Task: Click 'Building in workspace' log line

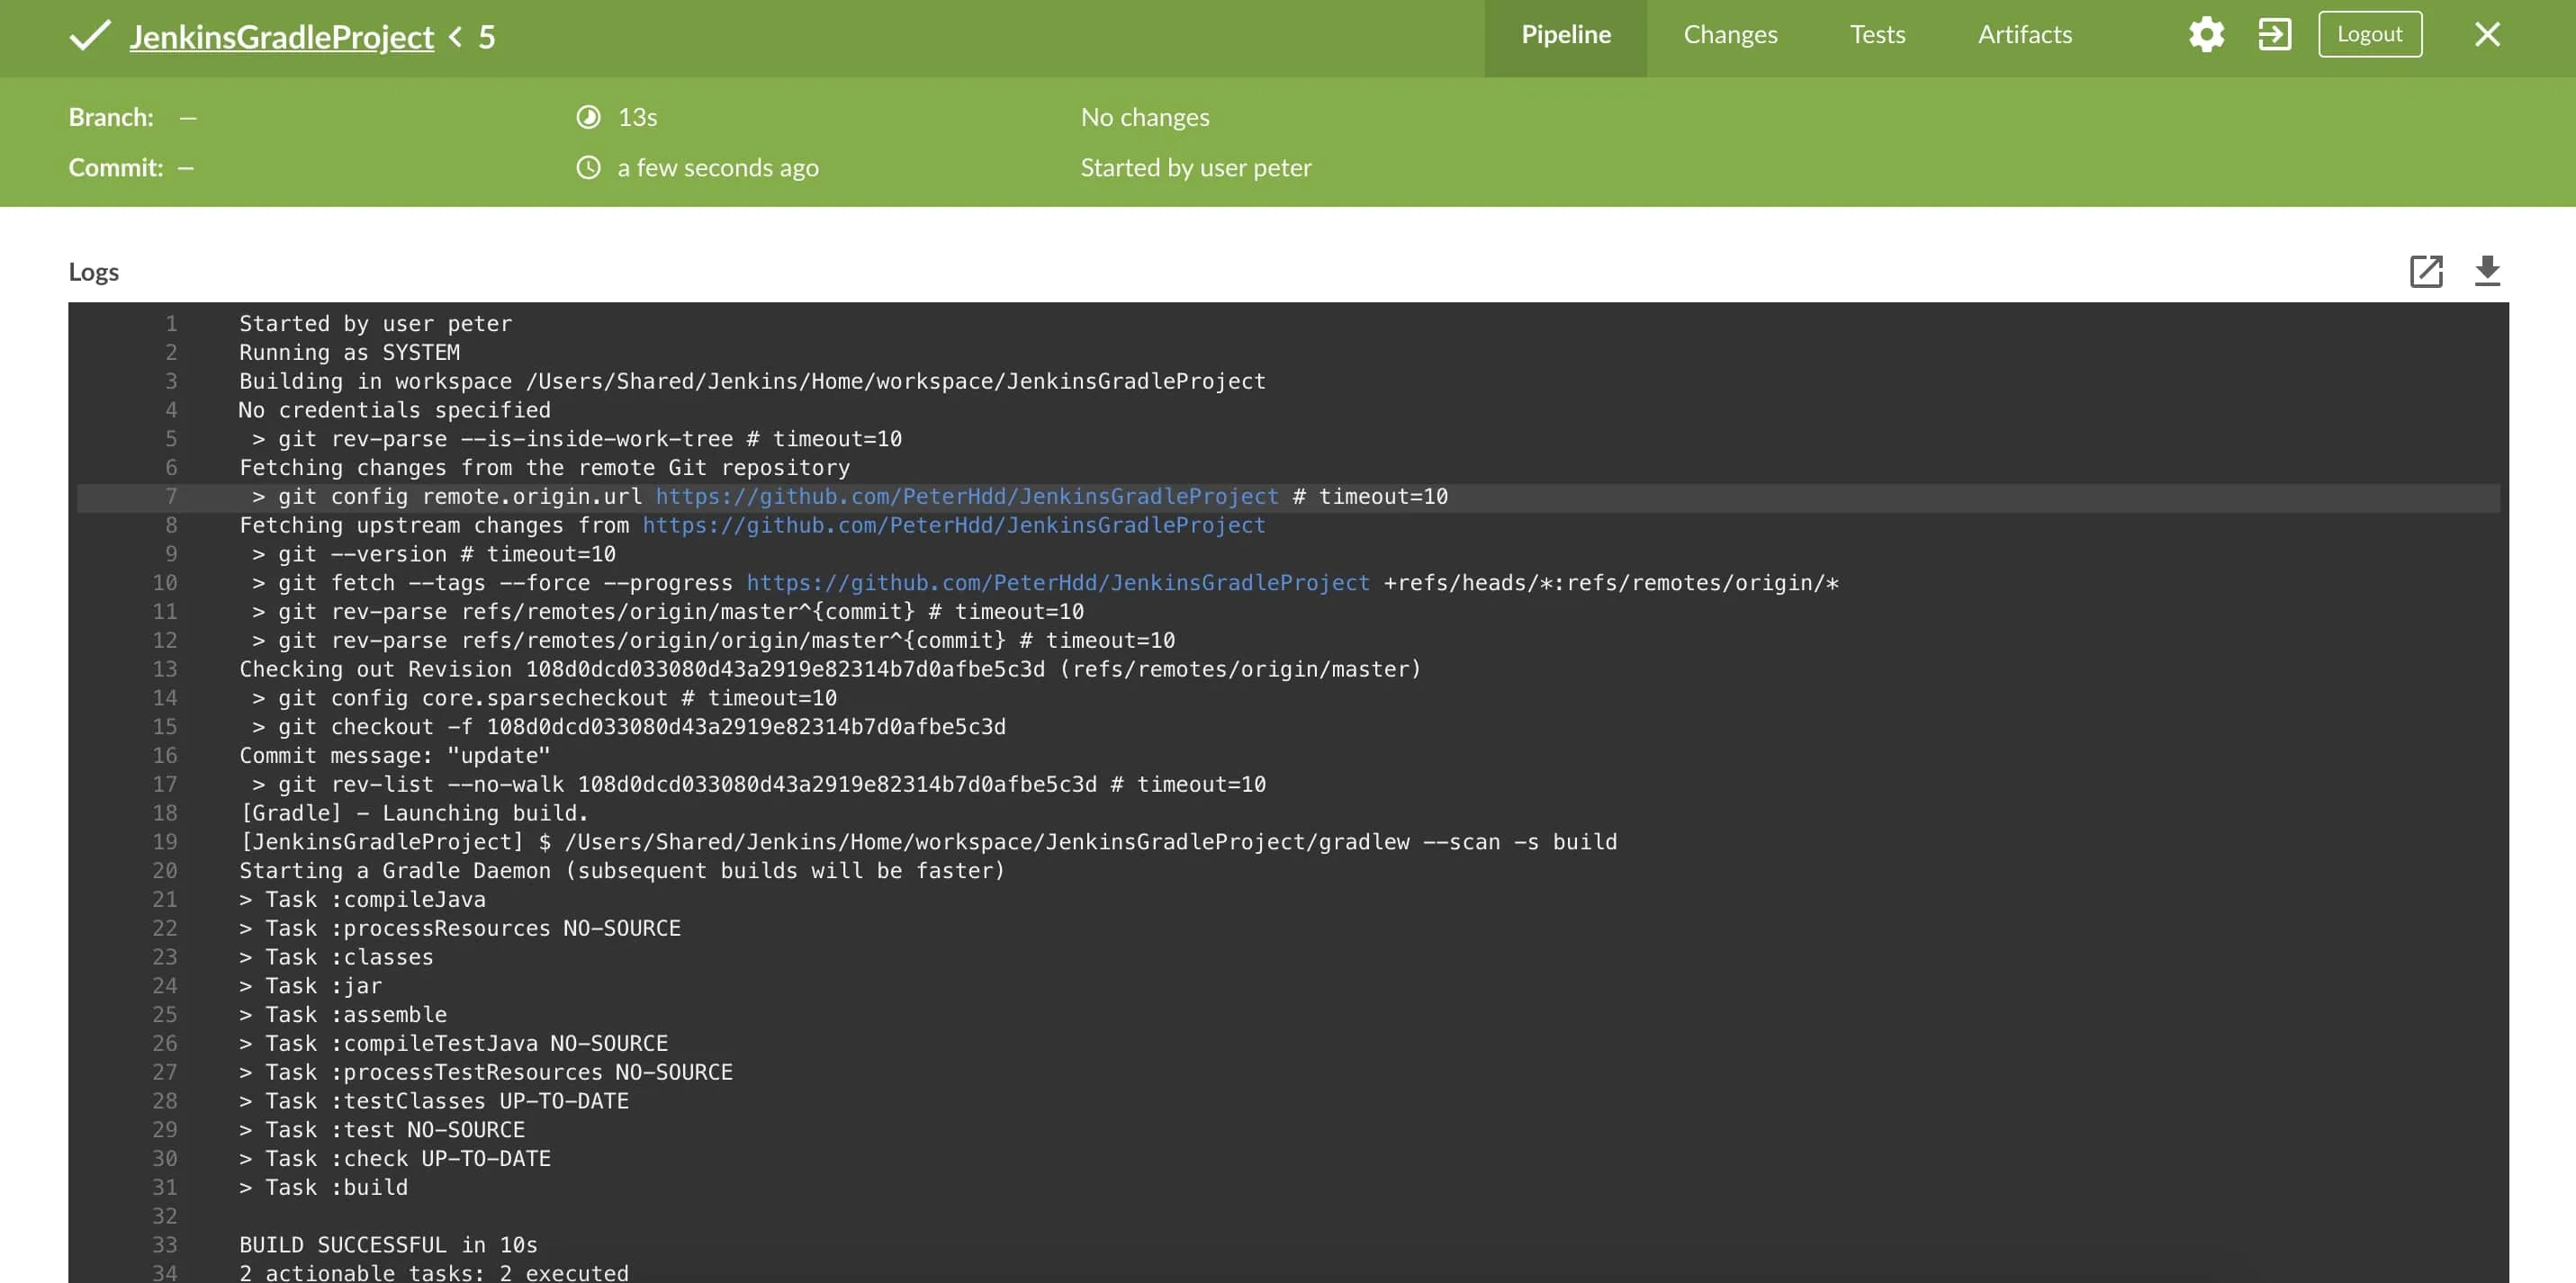Action: (752, 382)
